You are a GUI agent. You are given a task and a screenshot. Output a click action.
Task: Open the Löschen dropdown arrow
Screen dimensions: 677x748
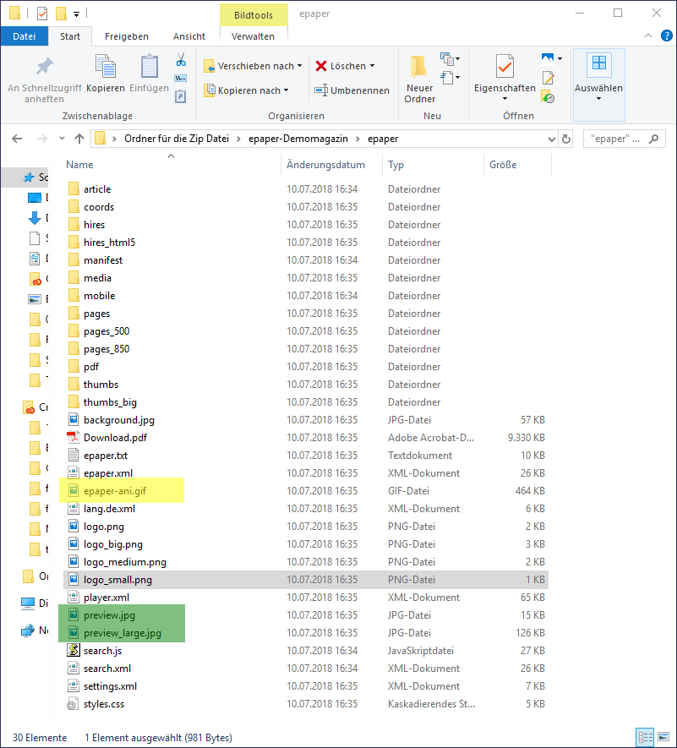pos(372,66)
